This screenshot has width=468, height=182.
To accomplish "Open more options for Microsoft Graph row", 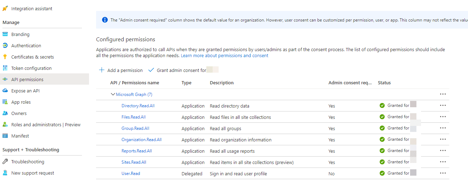I will point(443,94).
